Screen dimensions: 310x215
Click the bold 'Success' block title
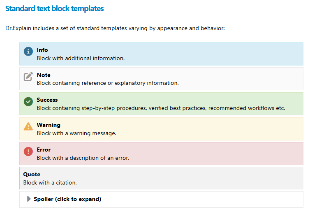coord(47,100)
